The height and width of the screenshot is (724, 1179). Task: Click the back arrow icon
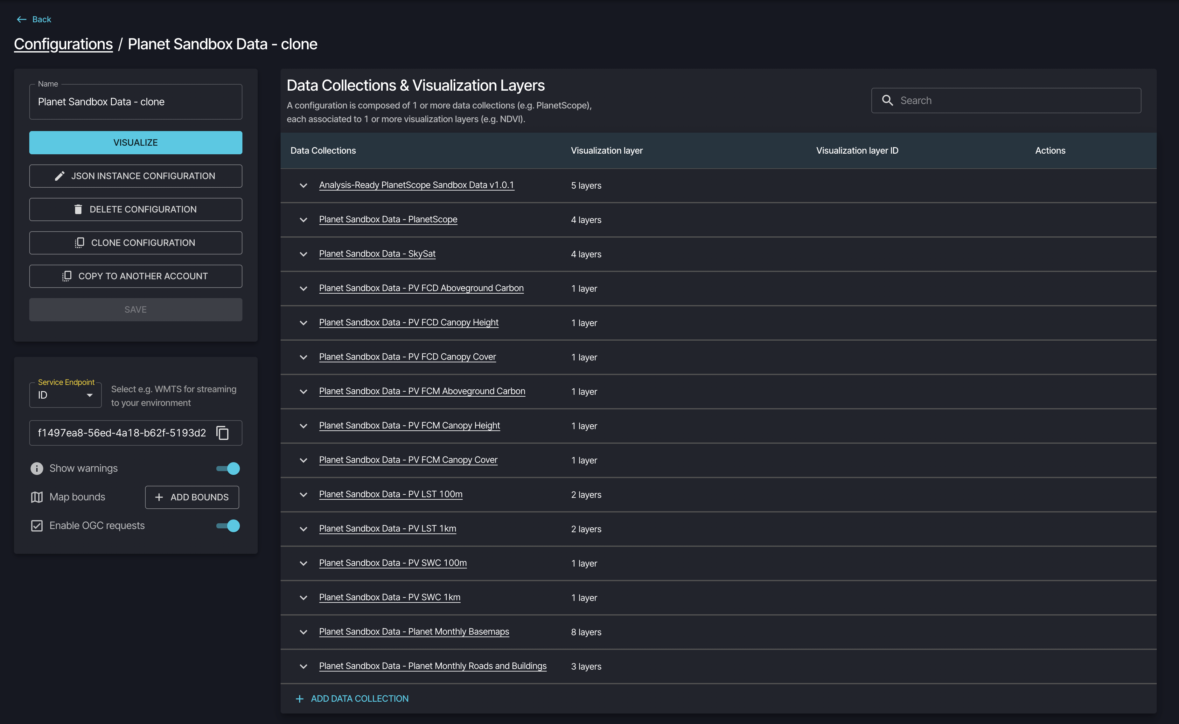pos(21,19)
